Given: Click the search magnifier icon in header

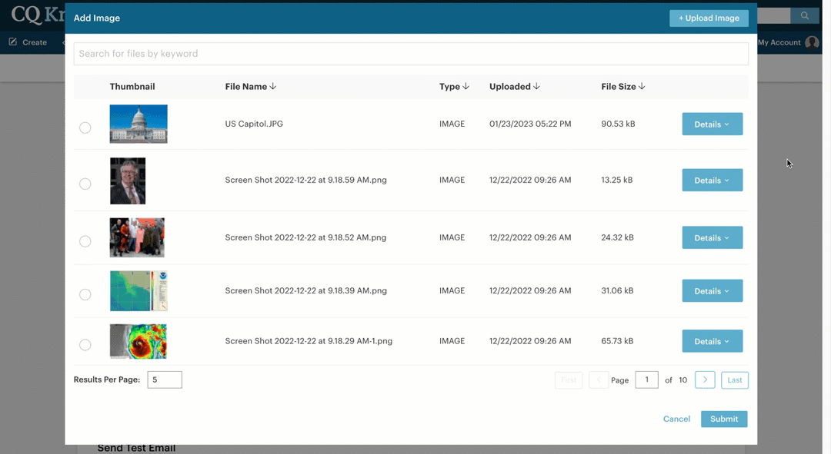Looking at the screenshot, I should tap(805, 15).
